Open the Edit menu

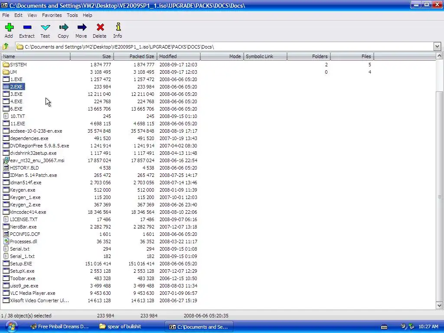(x=18, y=15)
